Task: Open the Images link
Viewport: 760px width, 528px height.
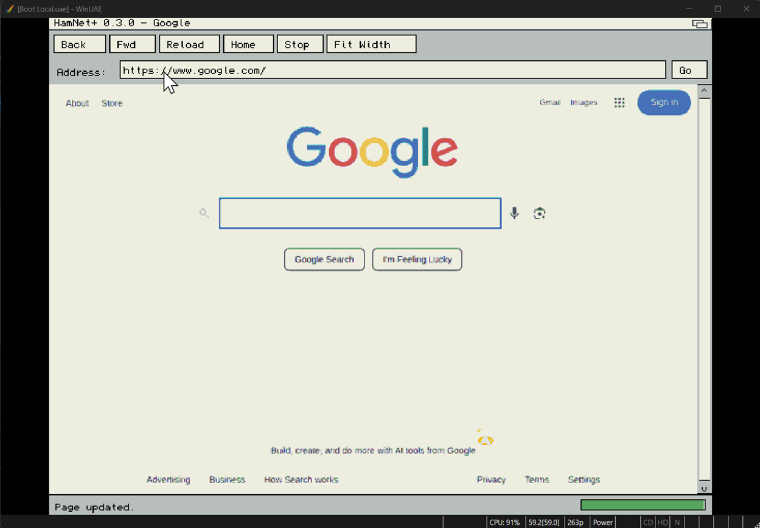Action: 584,102
